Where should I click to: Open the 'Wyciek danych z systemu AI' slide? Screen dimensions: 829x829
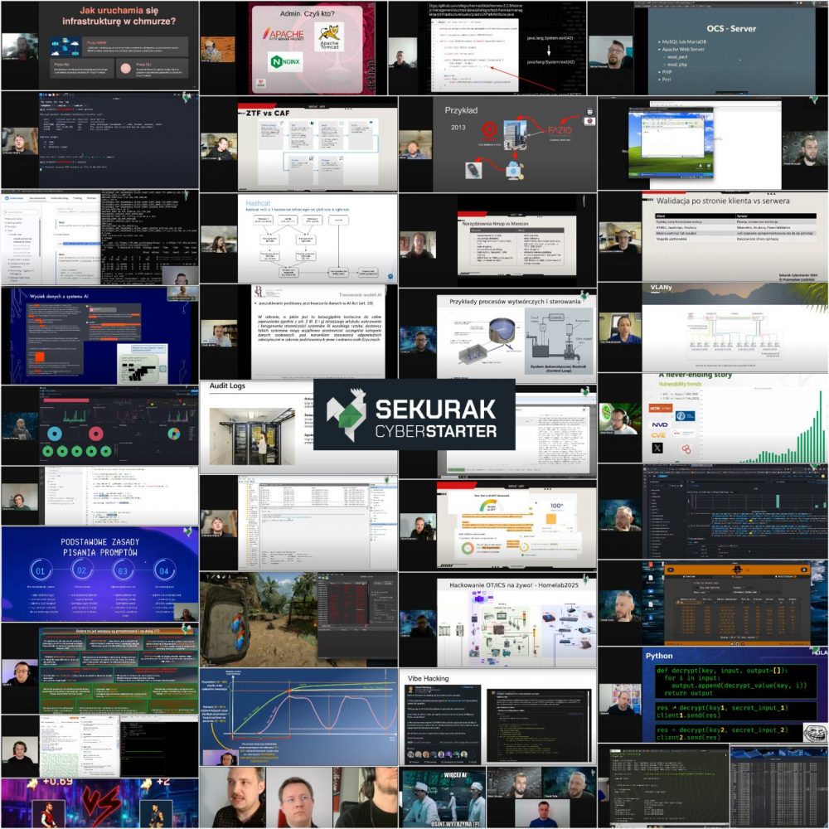point(100,335)
